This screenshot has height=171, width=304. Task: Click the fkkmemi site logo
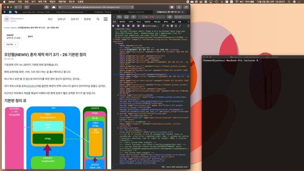coord(14,19)
